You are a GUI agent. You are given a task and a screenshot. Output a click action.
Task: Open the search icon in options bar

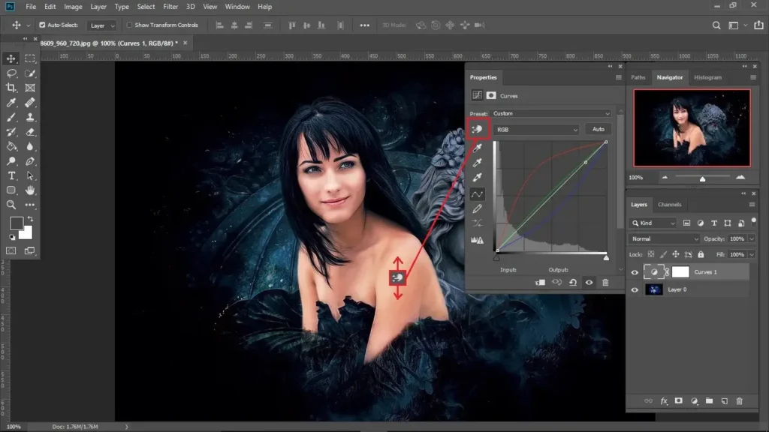tap(716, 25)
